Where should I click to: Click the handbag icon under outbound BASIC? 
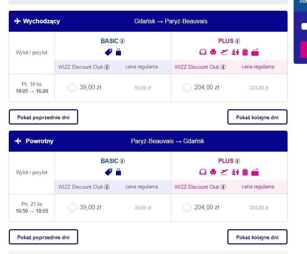point(119,52)
